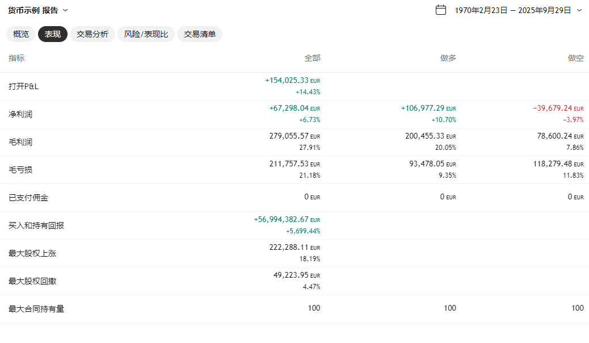589x343 pixels.
Task: Open the date range dropdown arrow
Action: tap(579, 10)
